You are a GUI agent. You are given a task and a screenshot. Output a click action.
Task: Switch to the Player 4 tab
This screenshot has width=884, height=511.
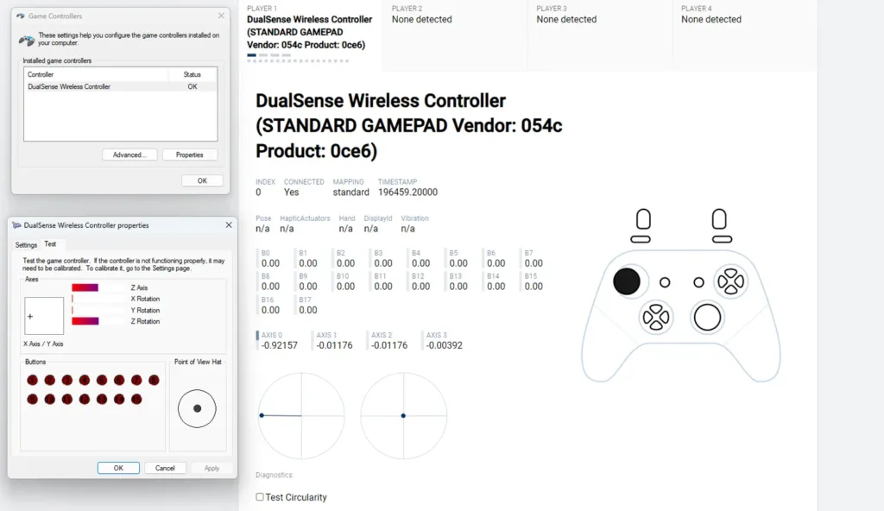744,34
